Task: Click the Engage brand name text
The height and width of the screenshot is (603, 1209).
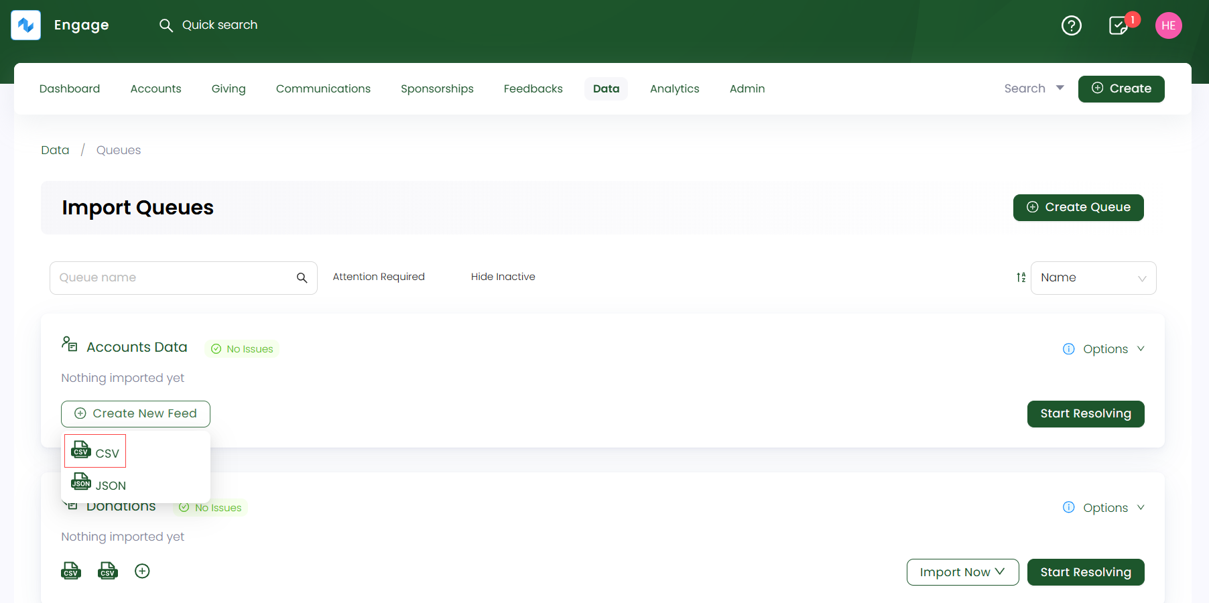Action: (x=81, y=25)
